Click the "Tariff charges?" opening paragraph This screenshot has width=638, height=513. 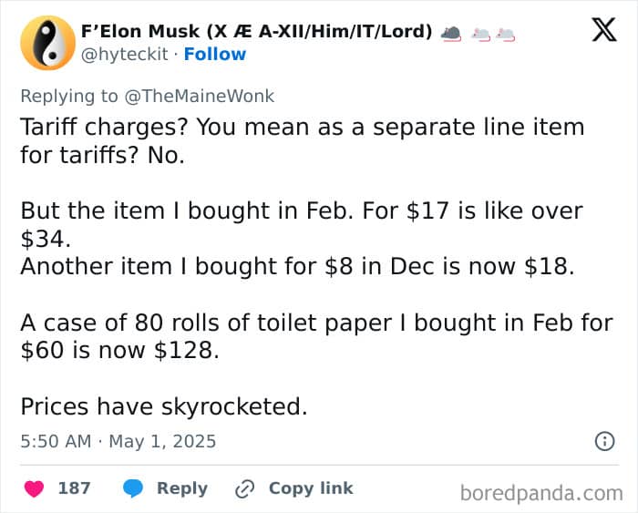[x=303, y=140]
